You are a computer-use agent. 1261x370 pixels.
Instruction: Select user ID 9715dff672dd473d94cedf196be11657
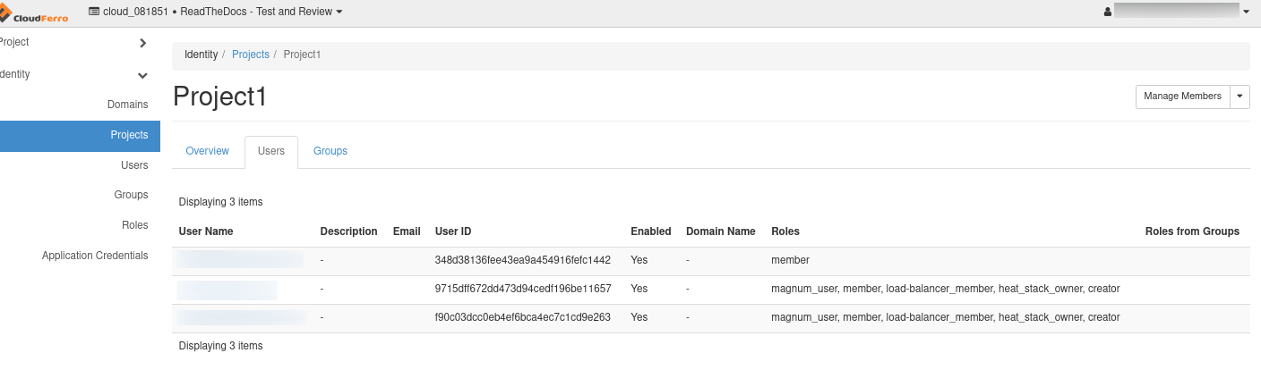pyautogui.click(x=523, y=289)
